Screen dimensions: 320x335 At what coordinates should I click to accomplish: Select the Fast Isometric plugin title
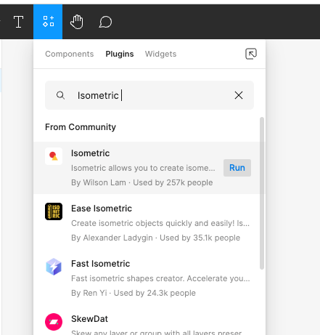click(x=101, y=264)
